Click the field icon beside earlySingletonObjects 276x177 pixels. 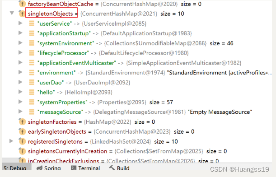point(22,131)
